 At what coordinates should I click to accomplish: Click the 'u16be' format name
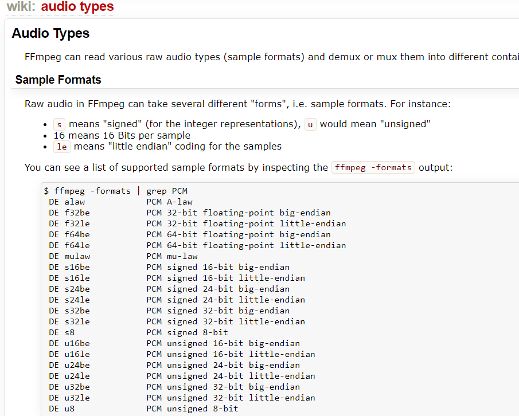pos(77,343)
